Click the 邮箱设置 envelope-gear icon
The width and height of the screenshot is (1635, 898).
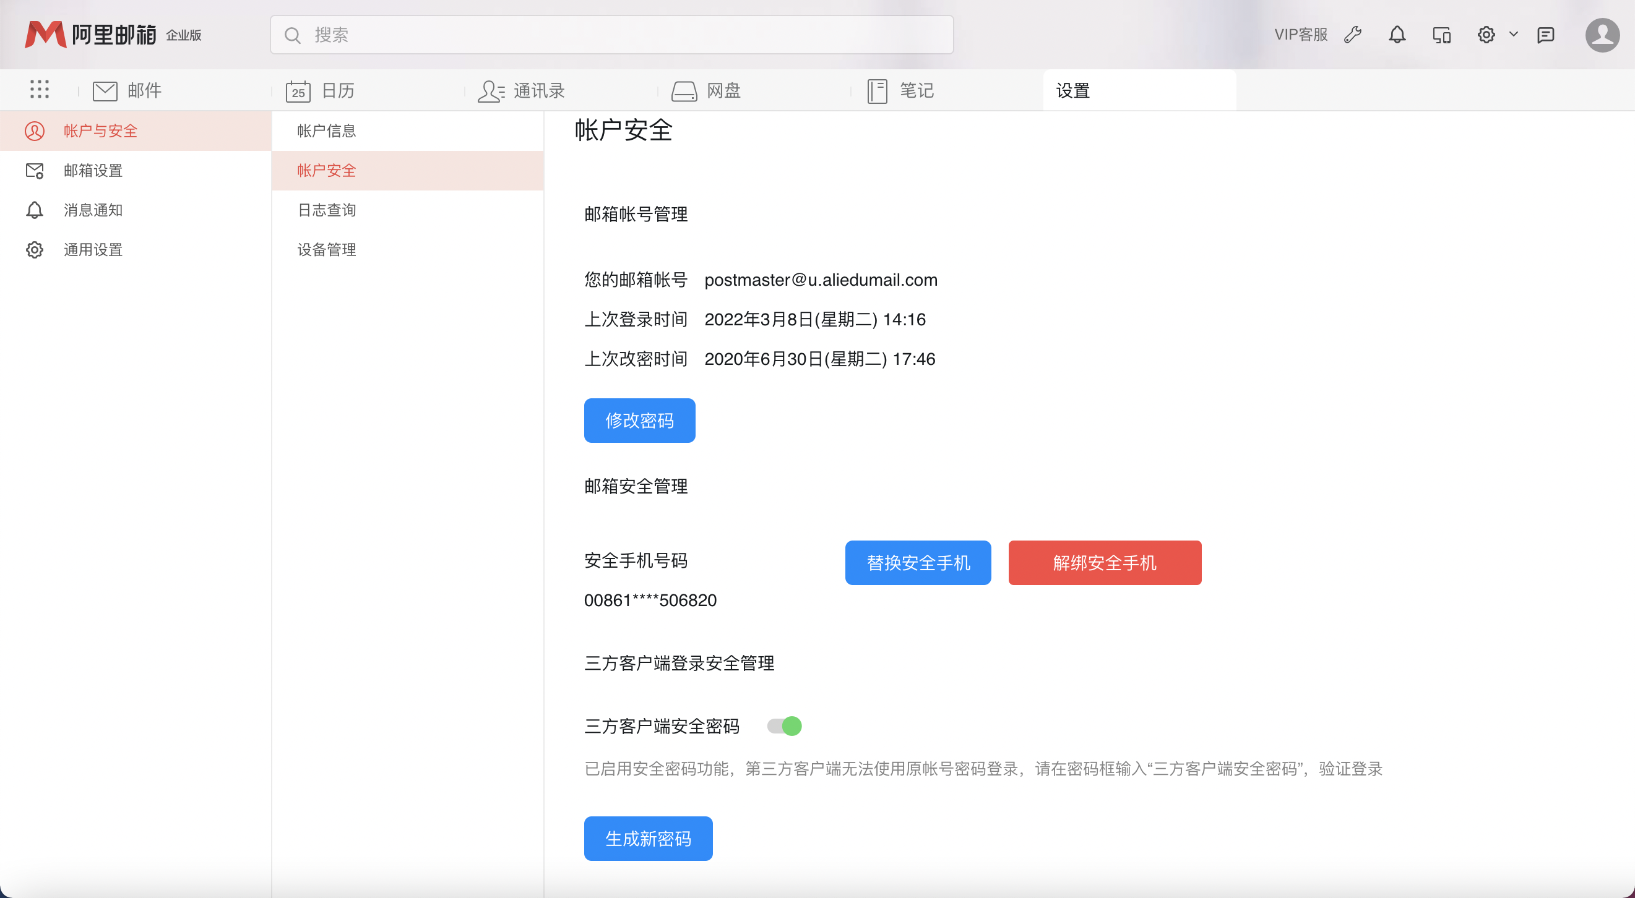pyautogui.click(x=34, y=171)
